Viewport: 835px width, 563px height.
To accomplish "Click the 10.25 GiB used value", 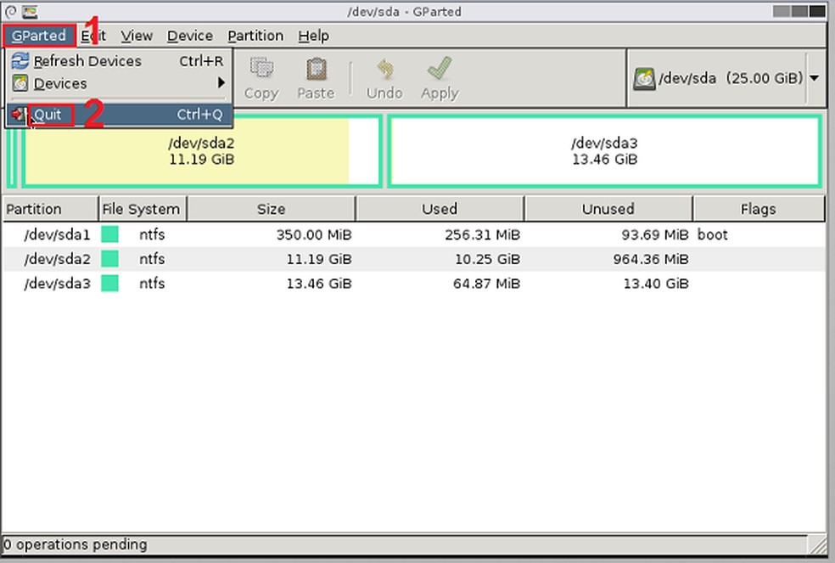I will [x=487, y=259].
